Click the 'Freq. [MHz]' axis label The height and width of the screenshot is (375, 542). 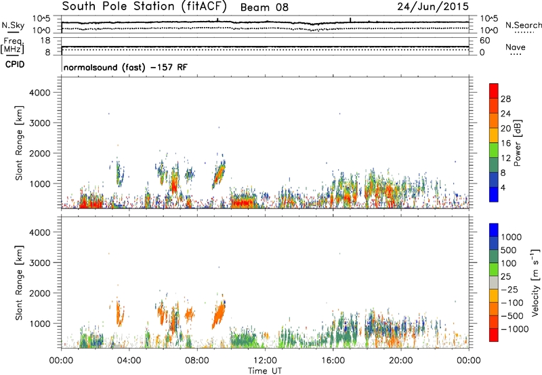pyautogui.click(x=12, y=45)
